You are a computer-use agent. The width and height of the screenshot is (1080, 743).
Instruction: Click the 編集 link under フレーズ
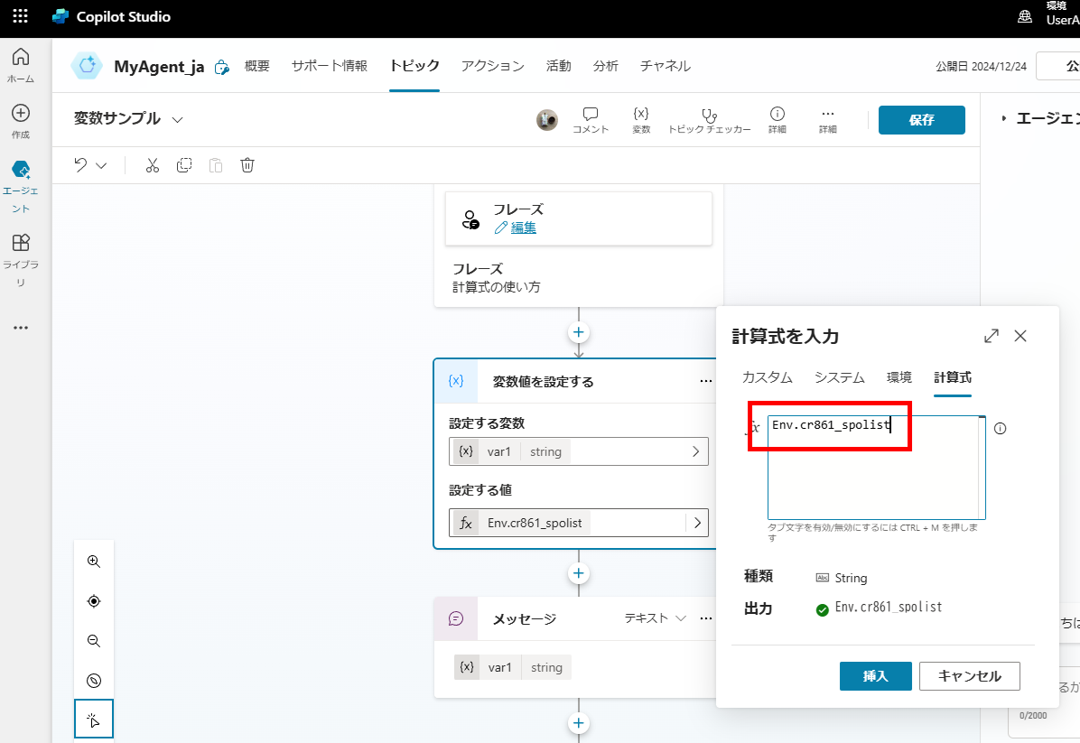(x=523, y=228)
